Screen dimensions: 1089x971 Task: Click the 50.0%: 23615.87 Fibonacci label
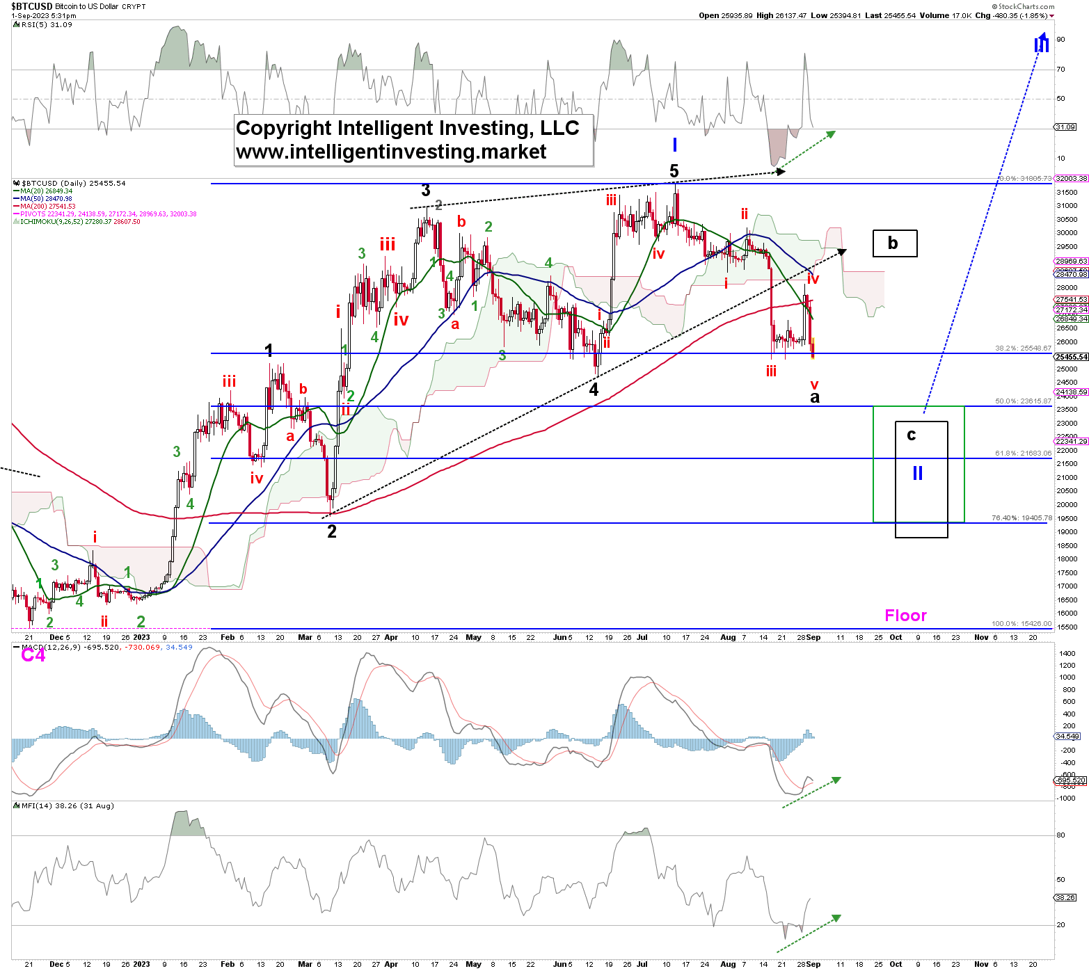1024,401
